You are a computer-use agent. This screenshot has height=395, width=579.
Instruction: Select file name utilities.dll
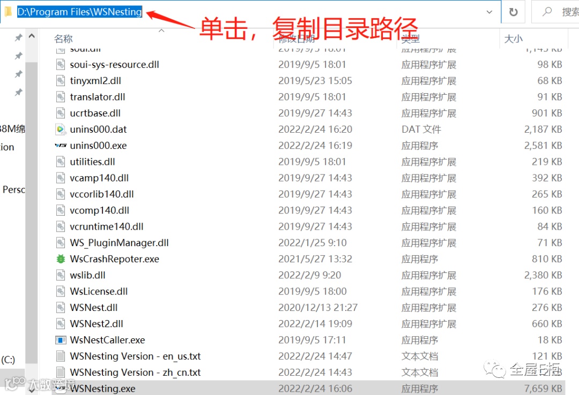pos(92,162)
